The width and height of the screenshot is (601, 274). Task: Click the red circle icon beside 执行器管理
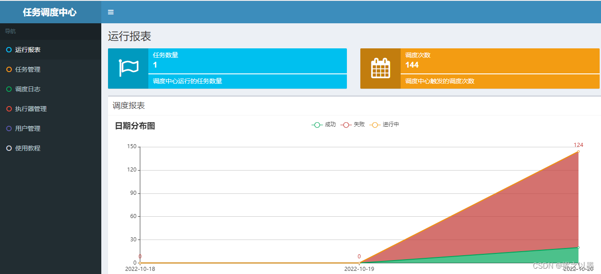point(9,109)
